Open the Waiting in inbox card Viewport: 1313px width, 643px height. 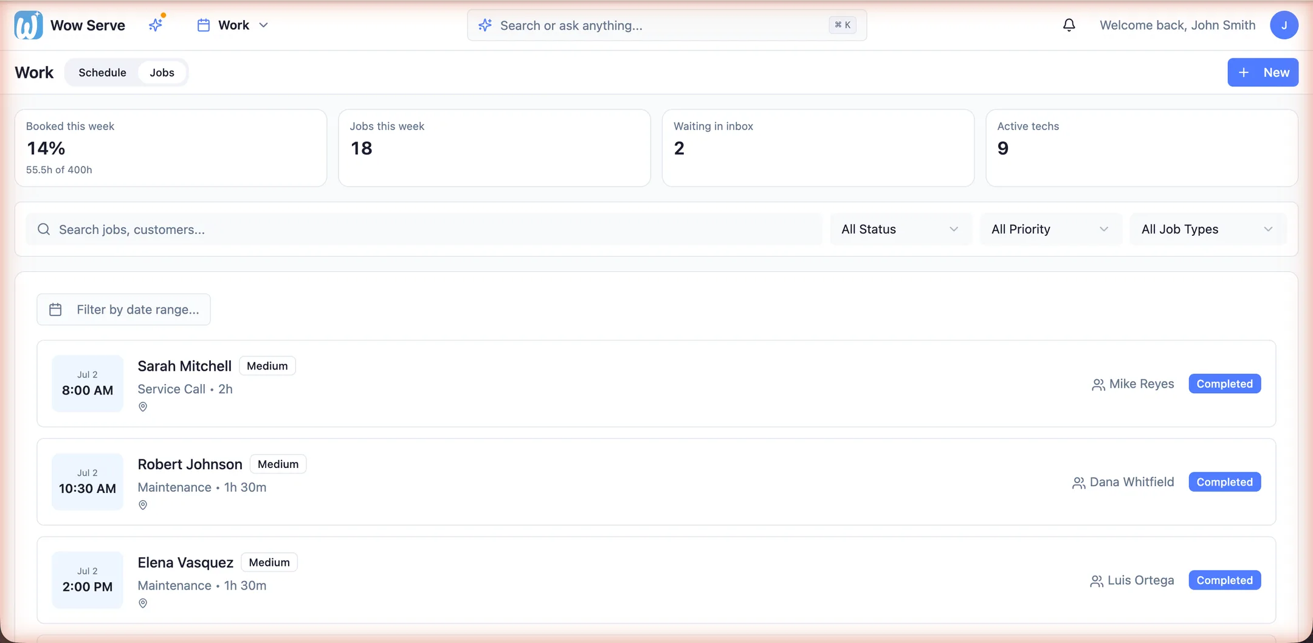click(x=818, y=148)
